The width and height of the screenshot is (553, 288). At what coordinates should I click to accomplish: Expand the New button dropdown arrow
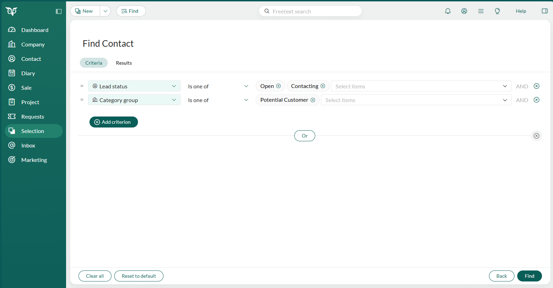105,11
